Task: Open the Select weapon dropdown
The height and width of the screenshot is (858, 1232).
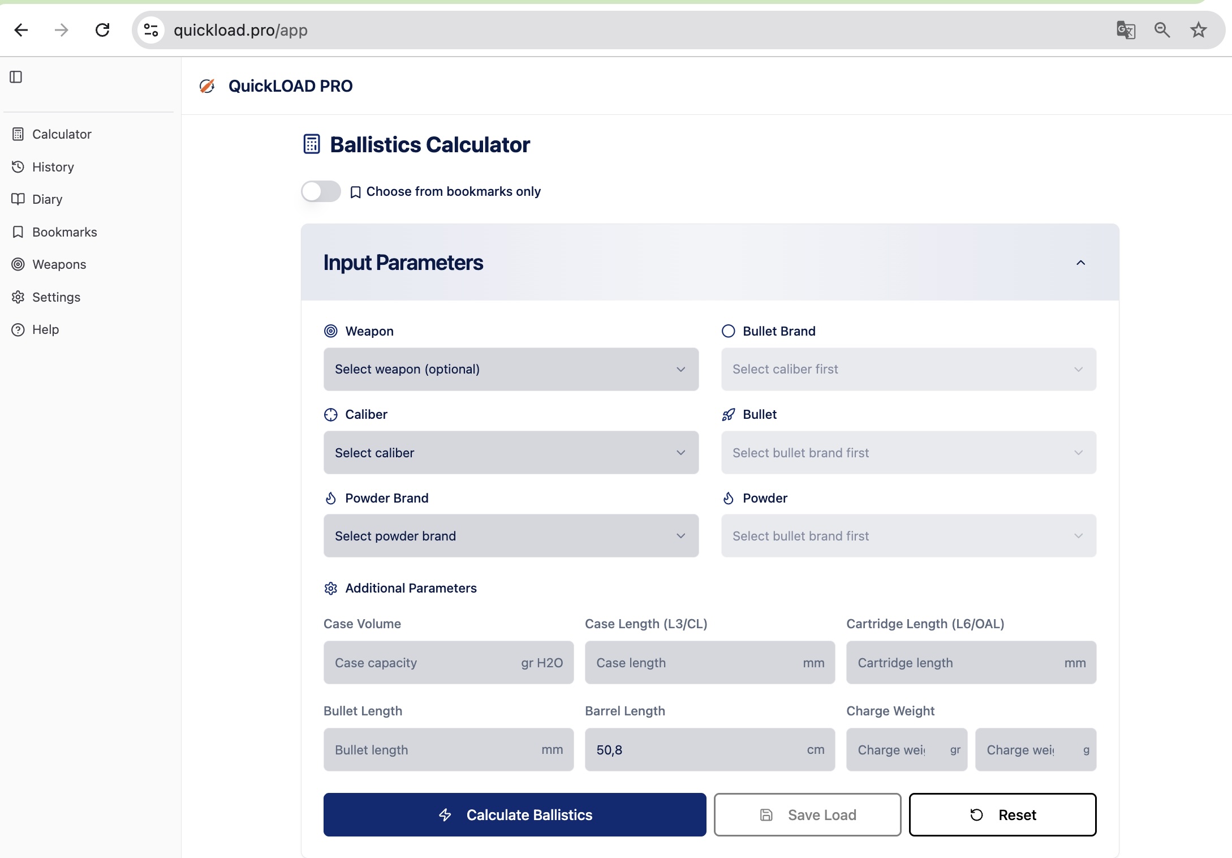Action: (x=510, y=369)
